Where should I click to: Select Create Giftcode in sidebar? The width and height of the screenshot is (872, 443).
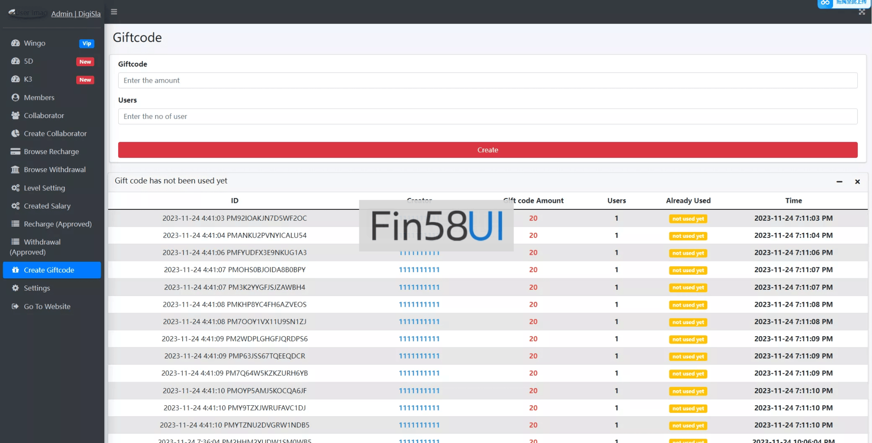[49, 270]
